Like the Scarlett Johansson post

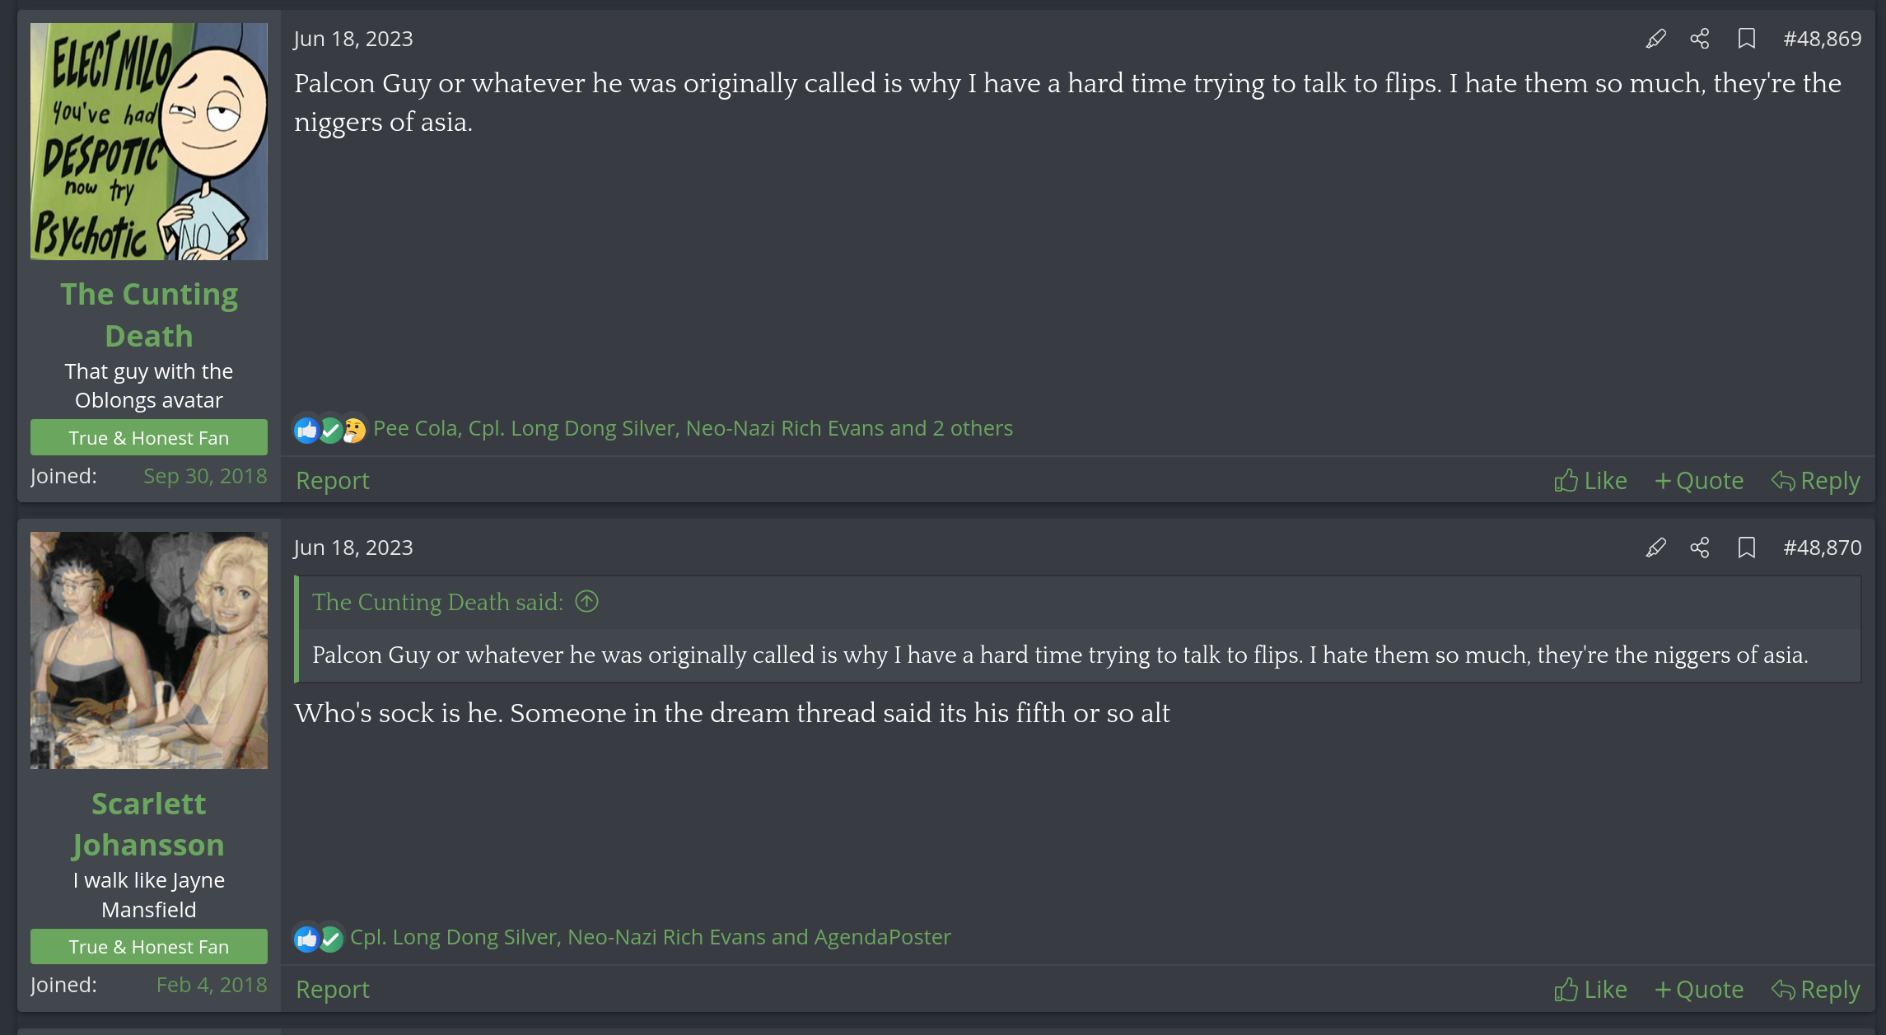(1590, 990)
